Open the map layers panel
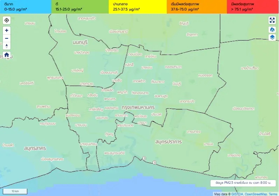This screenshot has width=279, height=196. point(272,37)
